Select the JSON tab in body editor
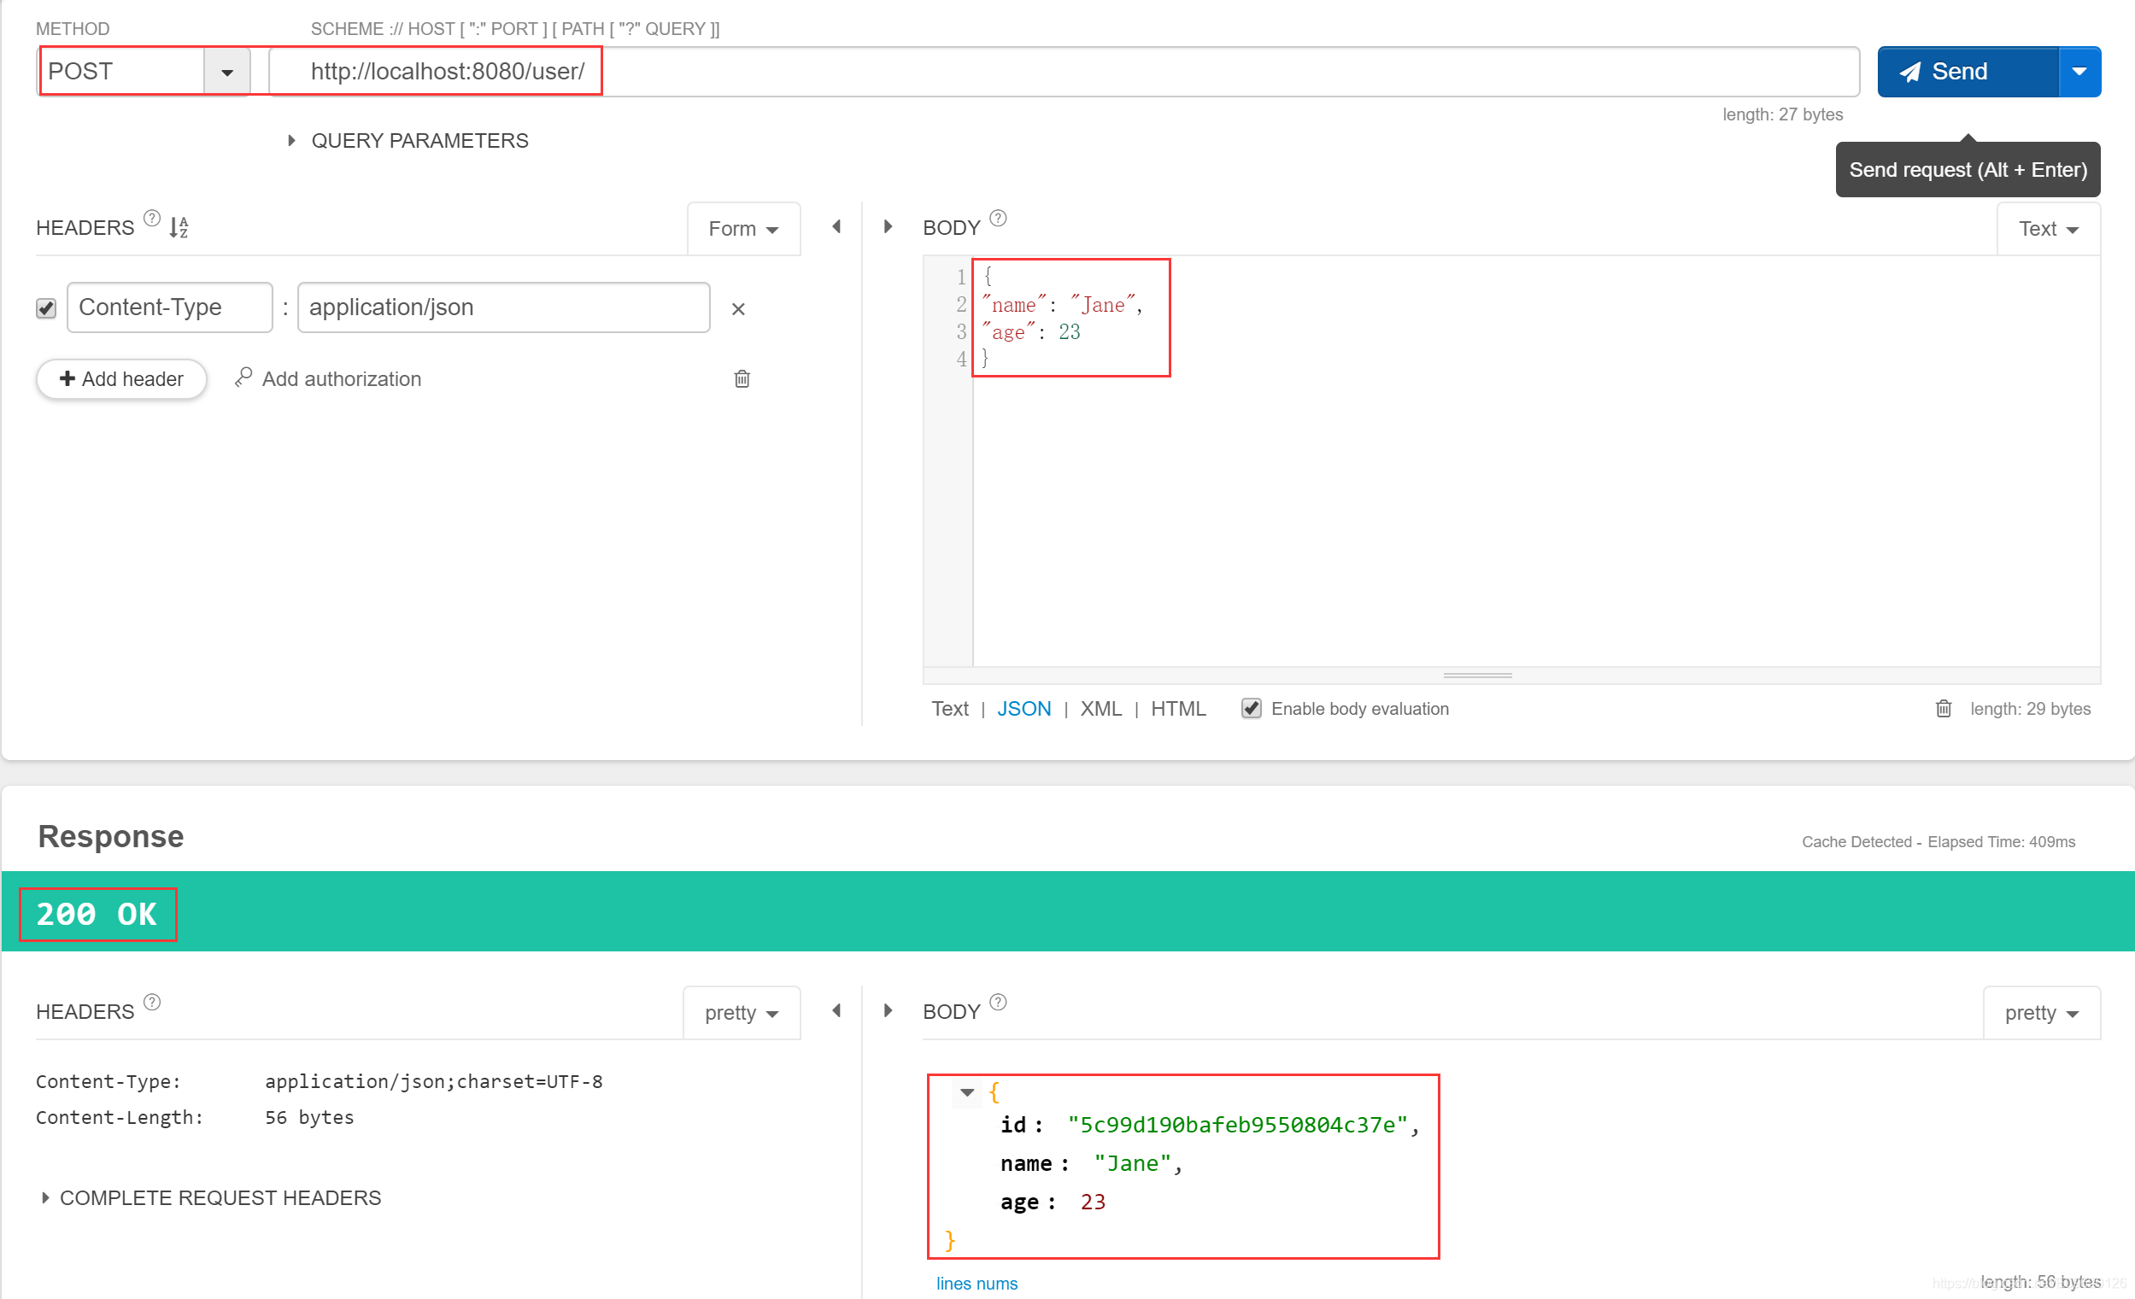The width and height of the screenshot is (2135, 1299). pos(1024,709)
